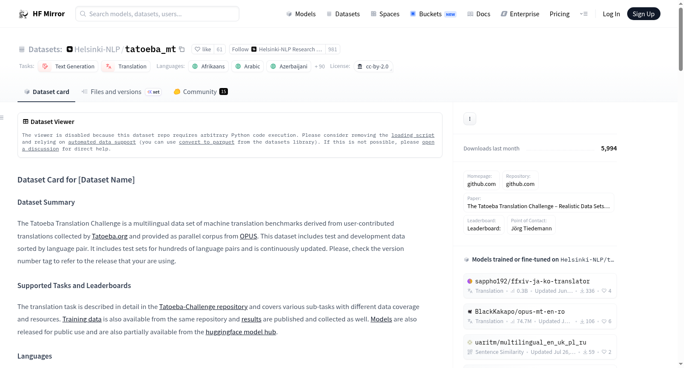Click Log In
Viewport: 684px width, 368px height.
coord(611,14)
